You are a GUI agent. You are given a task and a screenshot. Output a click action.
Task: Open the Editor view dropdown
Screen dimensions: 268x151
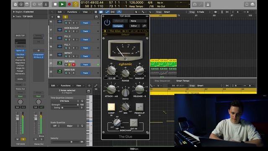point(135,26)
